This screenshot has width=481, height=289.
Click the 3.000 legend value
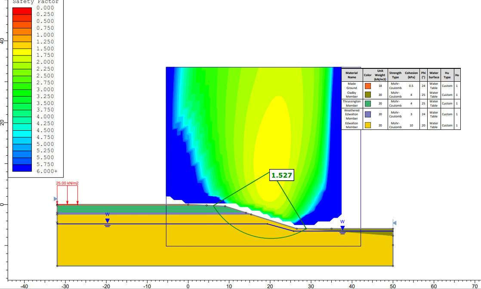[45, 89]
